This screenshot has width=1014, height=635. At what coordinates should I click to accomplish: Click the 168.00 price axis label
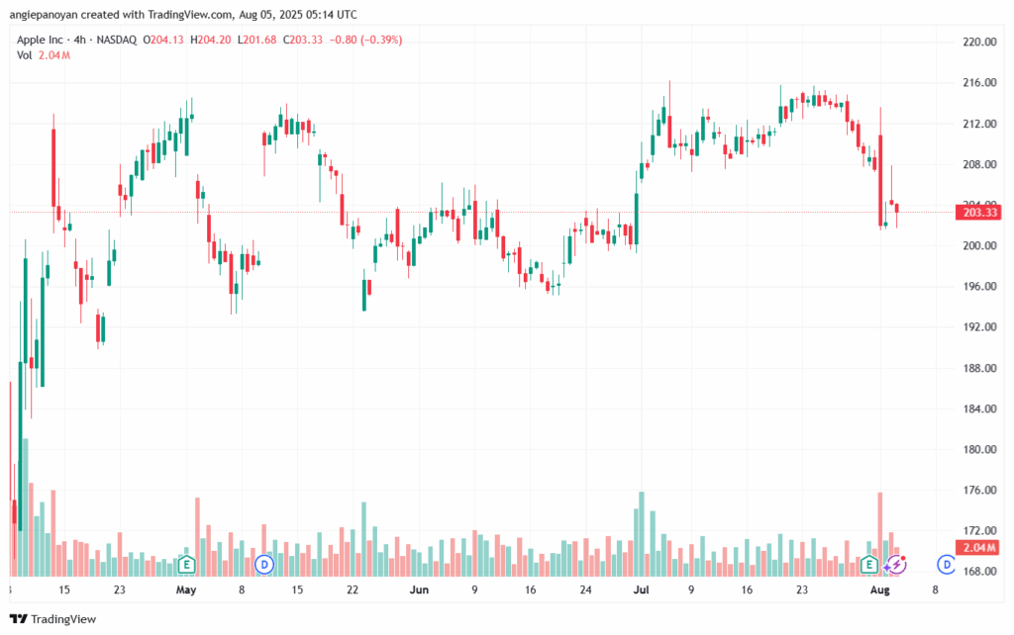pyautogui.click(x=979, y=571)
